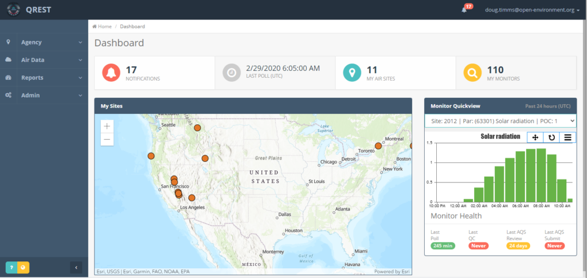Click the grey Last Poll clock icon
The height and width of the screenshot is (278, 587).
click(x=232, y=73)
